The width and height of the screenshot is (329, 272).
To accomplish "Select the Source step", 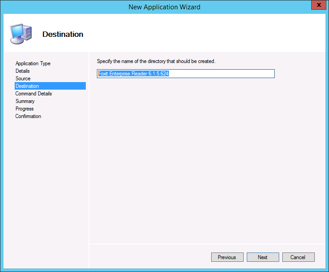I will [23, 79].
